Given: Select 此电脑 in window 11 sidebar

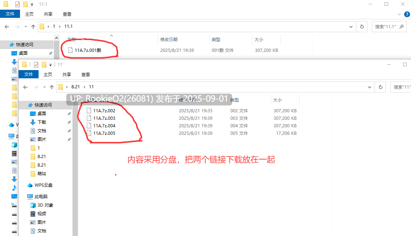Looking at the screenshot, I should (x=41, y=196).
